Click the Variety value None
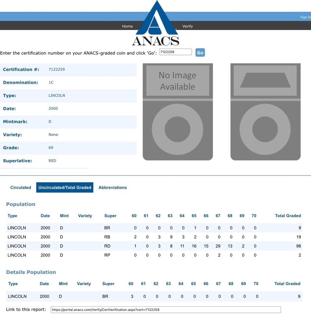 53,134
